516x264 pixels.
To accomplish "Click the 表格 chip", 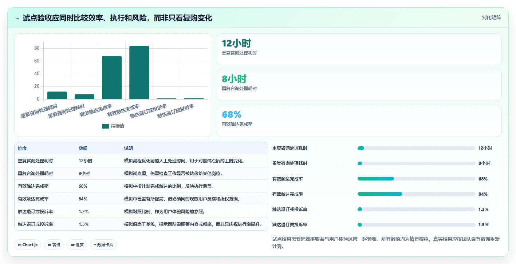I will click(x=54, y=245).
